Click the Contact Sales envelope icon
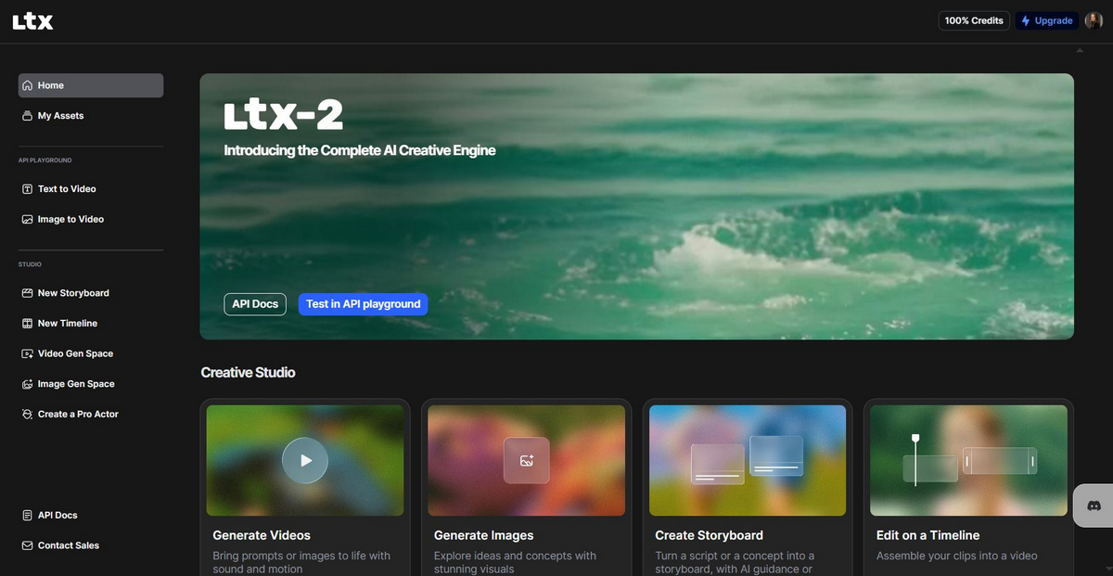 click(x=28, y=545)
